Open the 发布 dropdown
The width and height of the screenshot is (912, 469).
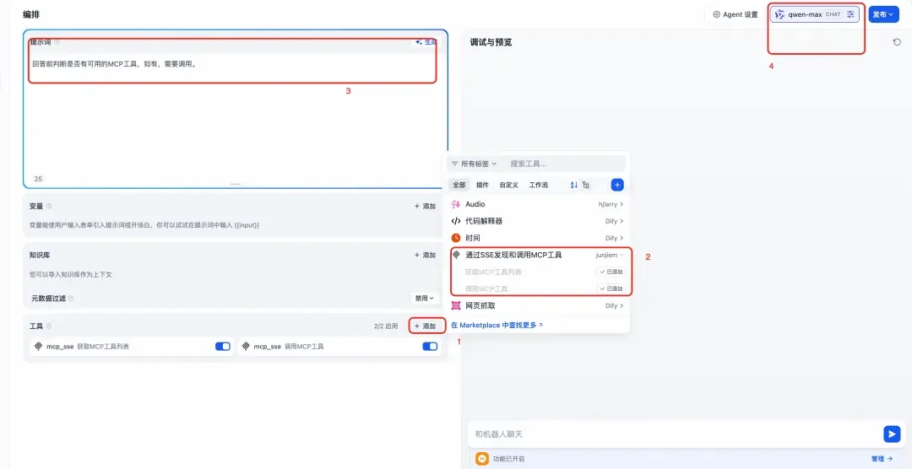(x=883, y=14)
